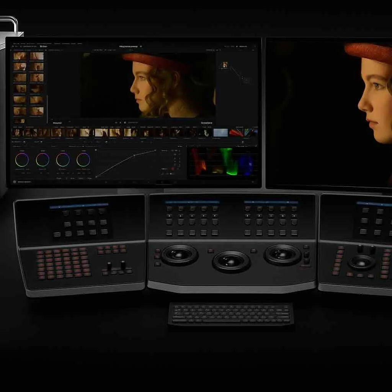Select the red streaks clip in the timeline strip
This screenshot has height=392, width=392.
coord(236,133)
